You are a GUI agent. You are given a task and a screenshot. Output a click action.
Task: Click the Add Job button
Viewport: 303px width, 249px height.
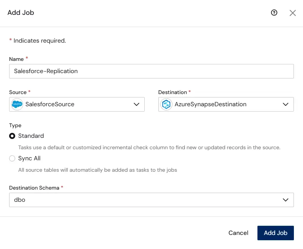coord(276,233)
